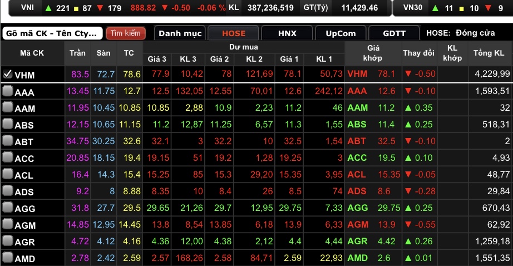Tick the checkbox beside AAA
The image size is (513, 266).
[7, 91]
